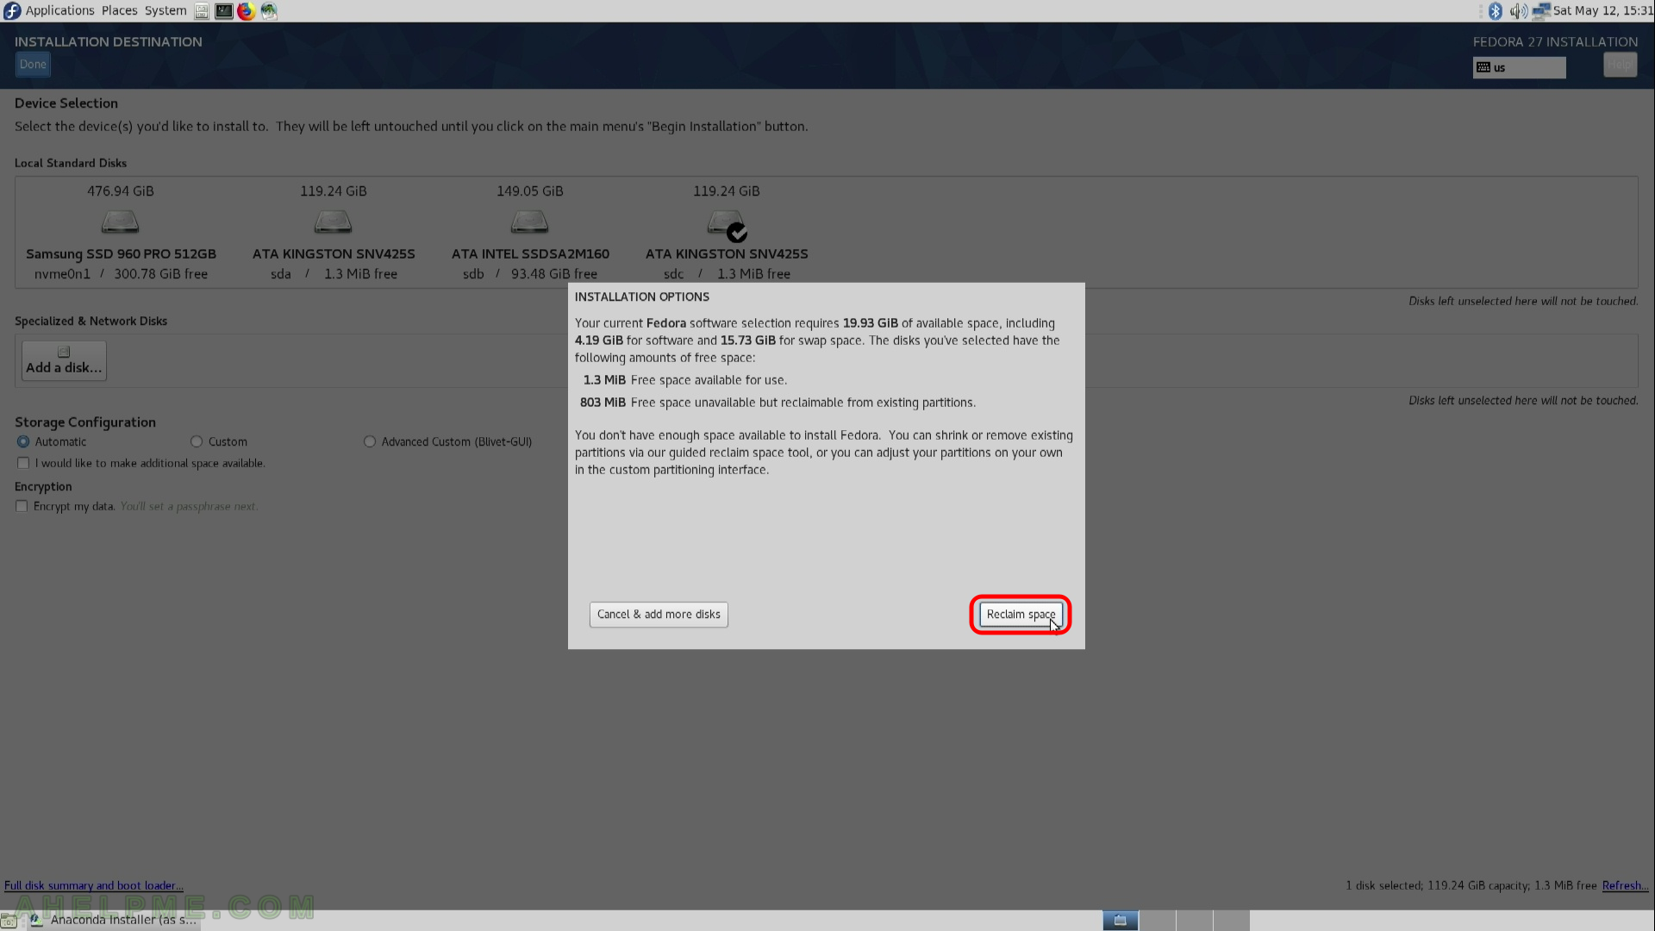Switch to second workspace in pager
The image size is (1655, 931).
pyautogui.click(x=1158, y=921)
